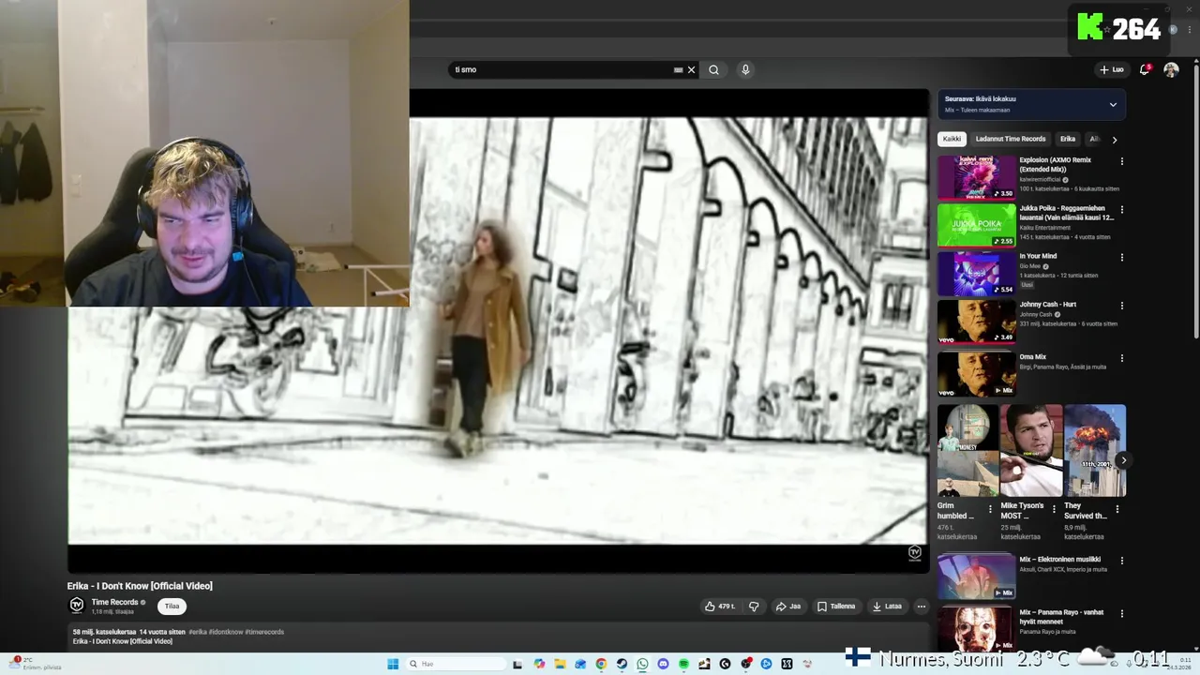Open options for Mix – Elektroninen musiikki
The width and height of the screenshot is (1200, 675).
(1122, 561)
